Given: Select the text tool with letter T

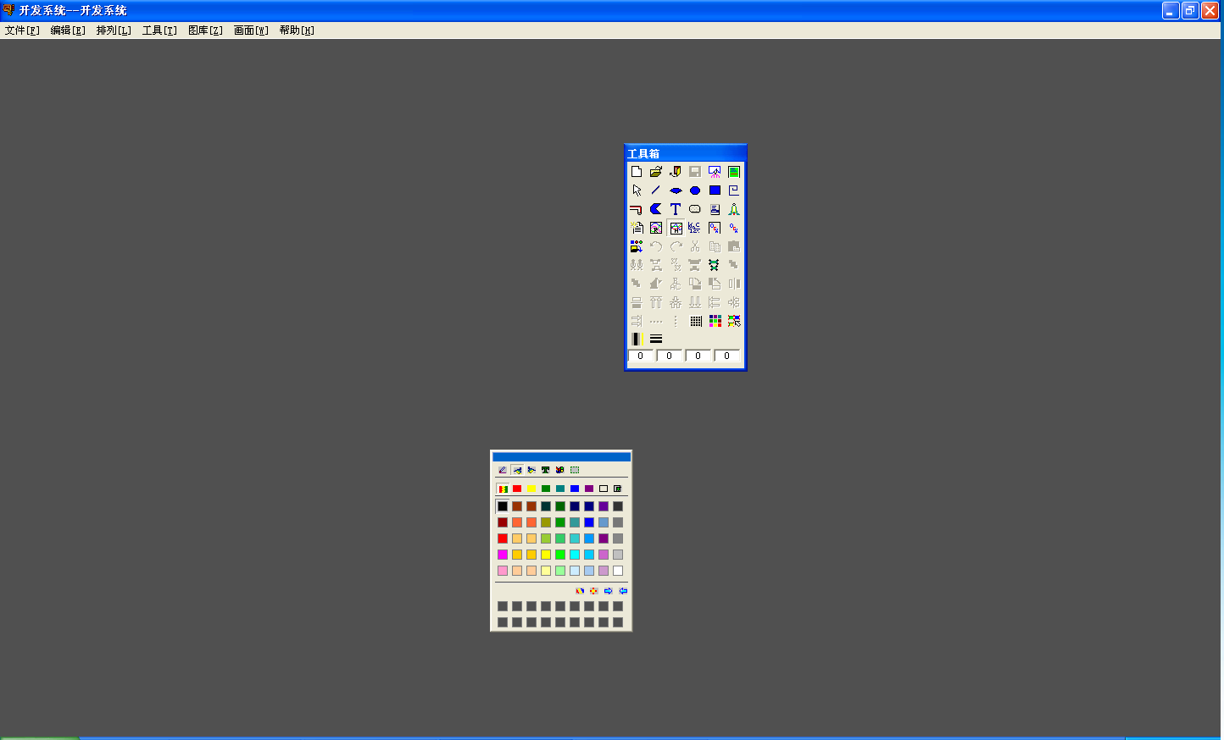Looking at the screenshot, I should [x=676, y=209].
